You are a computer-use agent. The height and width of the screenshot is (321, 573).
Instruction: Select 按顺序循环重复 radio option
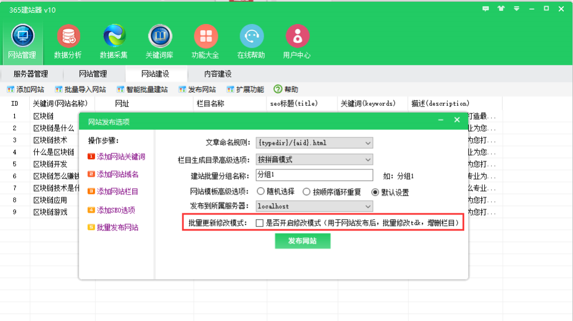coord(307,192)
